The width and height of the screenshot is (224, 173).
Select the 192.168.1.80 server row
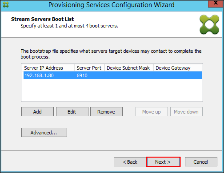pos(113,75)
